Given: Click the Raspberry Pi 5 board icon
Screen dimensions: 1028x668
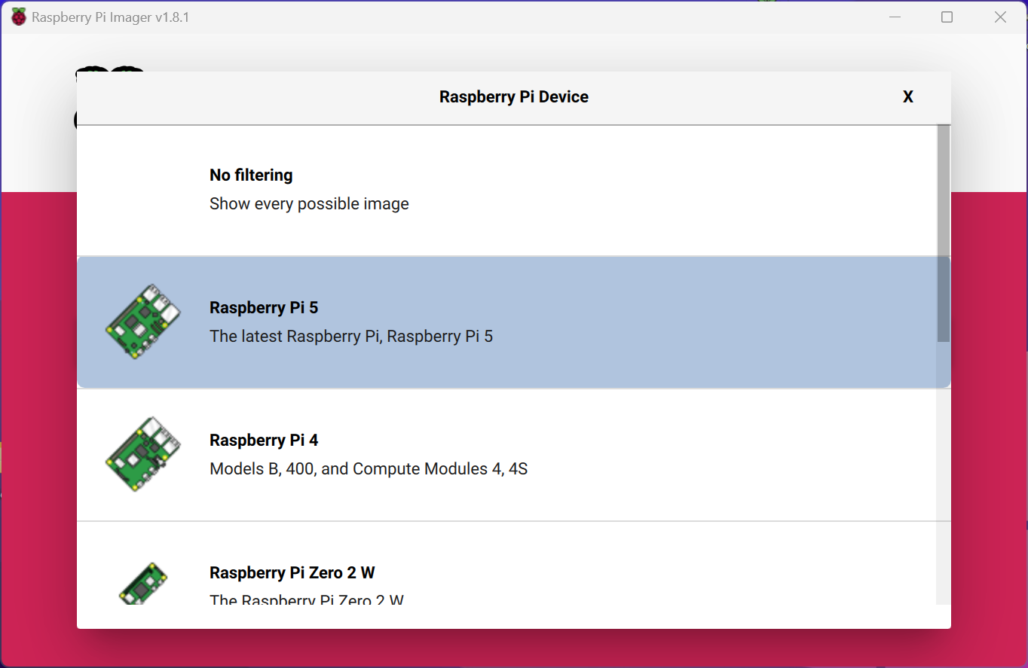Looking at the screenshot, I should point(143,322).
